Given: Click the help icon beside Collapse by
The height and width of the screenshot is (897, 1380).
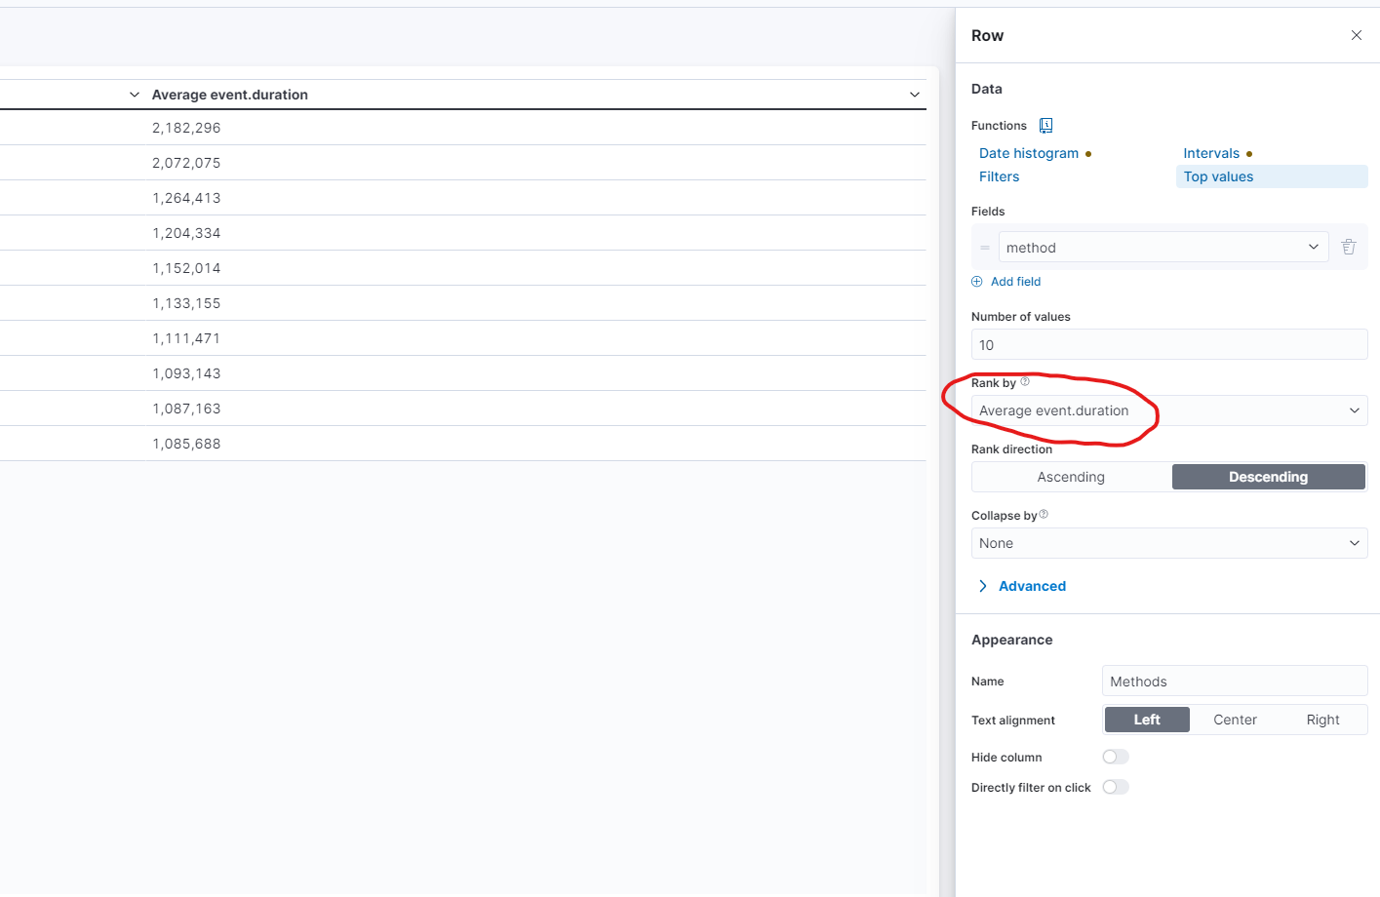Looking at the screenshot, I should [x=1043, y=514].
